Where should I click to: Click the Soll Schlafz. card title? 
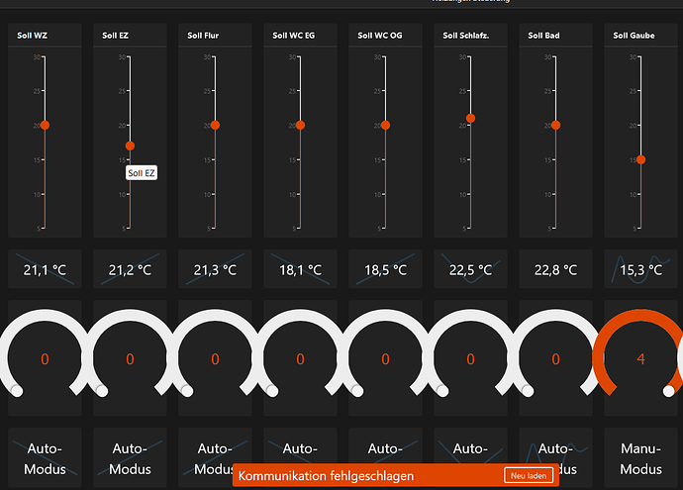(466, 36)
